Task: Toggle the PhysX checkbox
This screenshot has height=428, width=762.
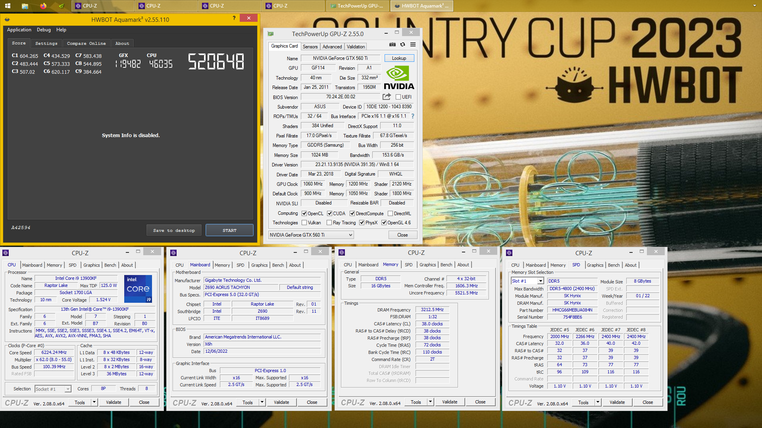Action: click(362, 222)
